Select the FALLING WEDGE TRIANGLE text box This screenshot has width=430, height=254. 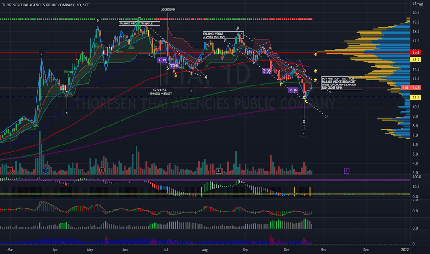[x=139, y=24]
